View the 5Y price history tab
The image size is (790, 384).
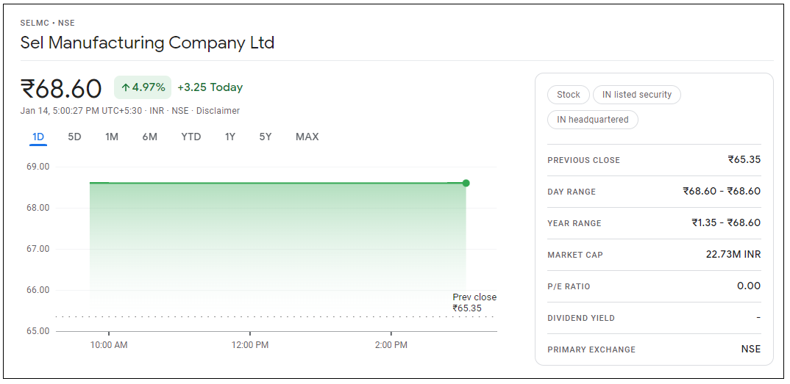pyautogui.click(x=266, y=137)
